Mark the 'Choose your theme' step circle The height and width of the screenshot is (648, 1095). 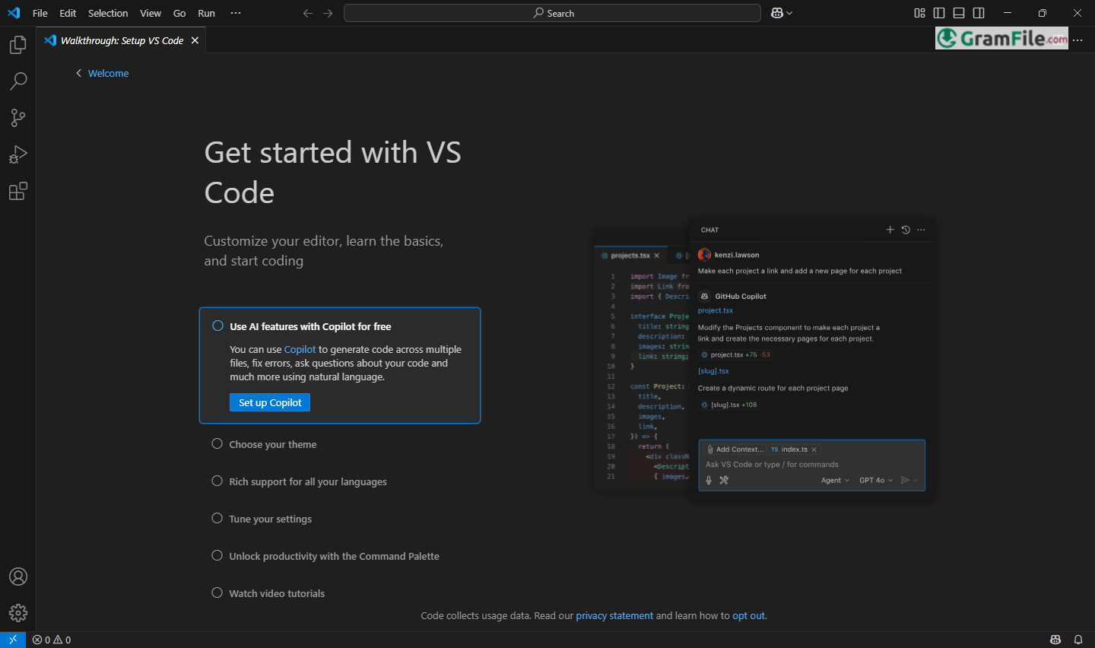(217, 443)
